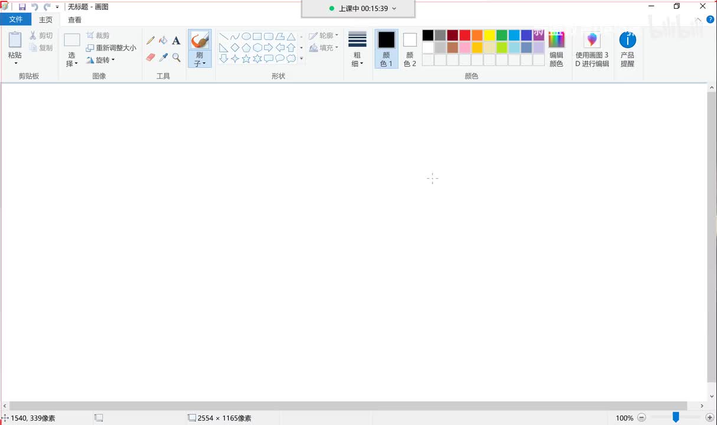The width and height of the screenshot is (717, 425).
Task: Choose the Rounded rectangle shape
Action: click(x=269, y=37)
